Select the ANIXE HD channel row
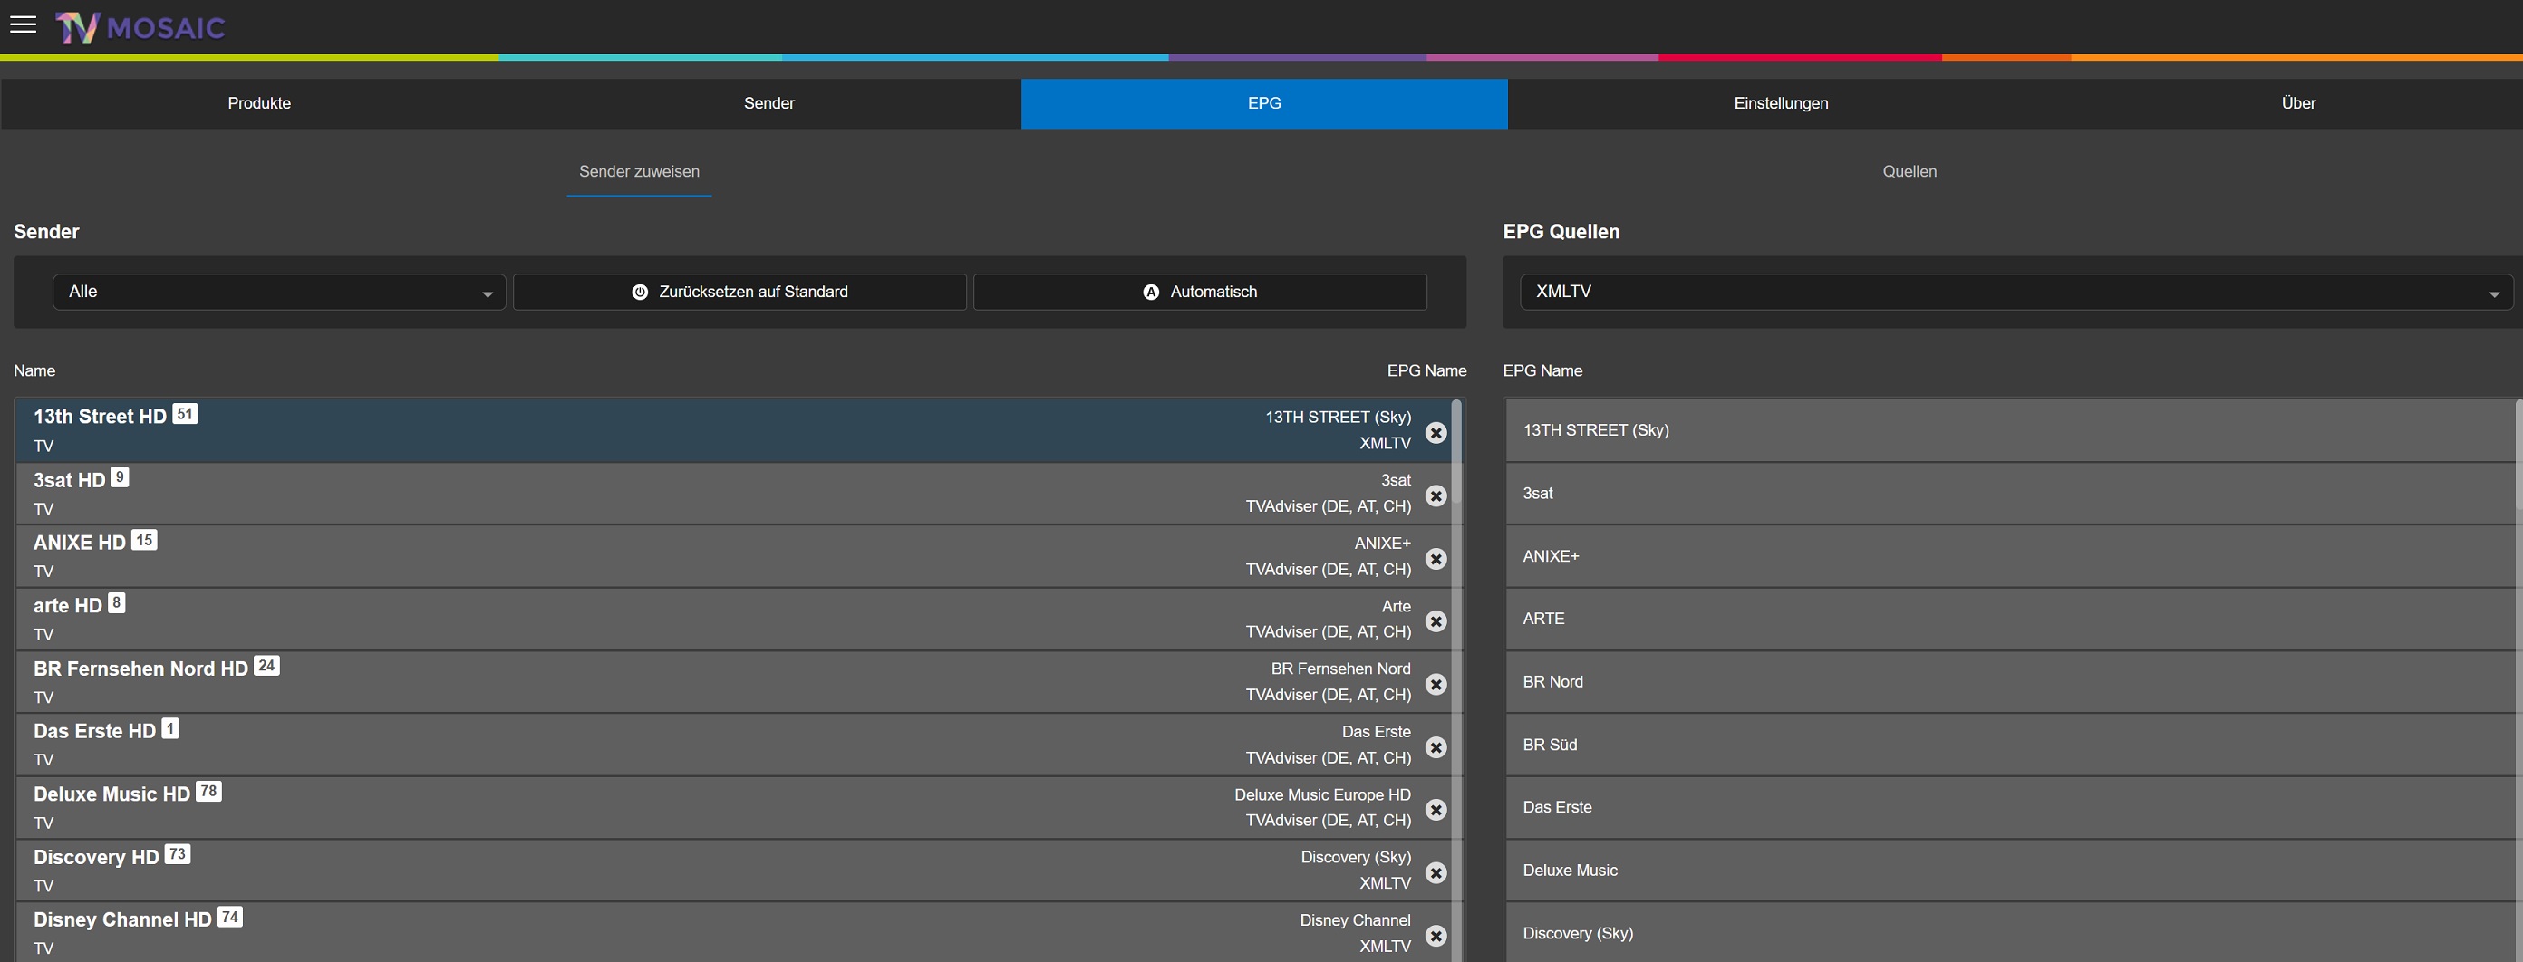Viewport: 2523px width, 962px height. pyautogui.click(x=732, y=556)
